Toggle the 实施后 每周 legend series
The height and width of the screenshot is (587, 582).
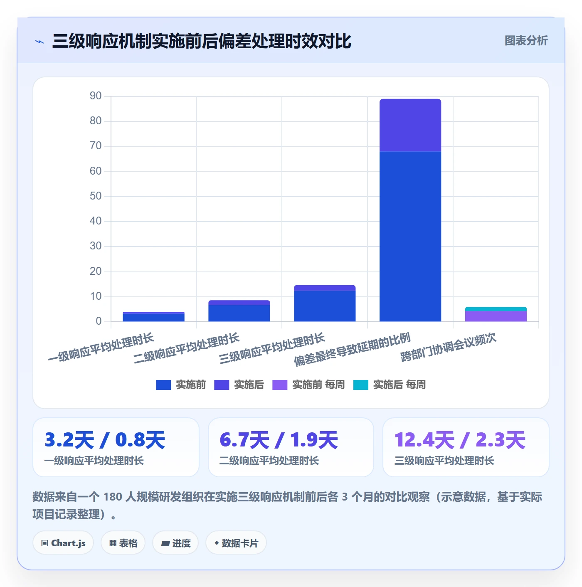[x=390, y=385]
